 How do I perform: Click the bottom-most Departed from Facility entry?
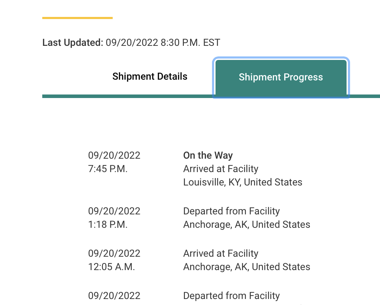[231, 296]
